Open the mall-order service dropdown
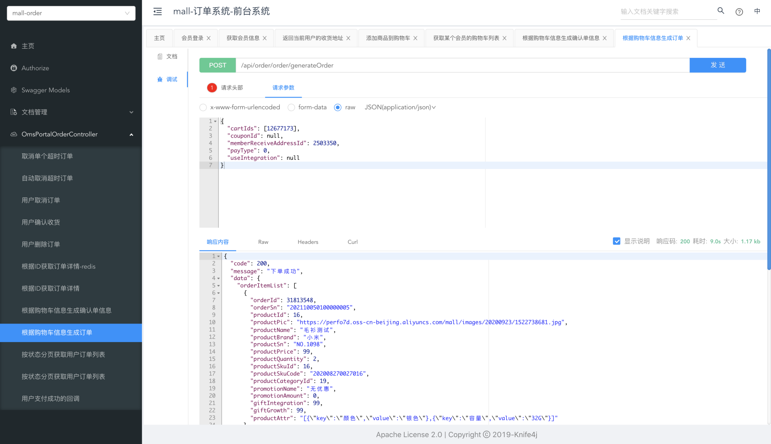The image size is (771, 444). 71,13
